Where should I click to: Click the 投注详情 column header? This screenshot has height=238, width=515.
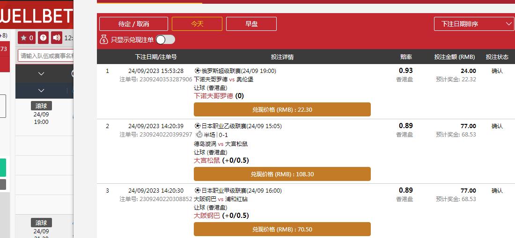coord(282,57)
